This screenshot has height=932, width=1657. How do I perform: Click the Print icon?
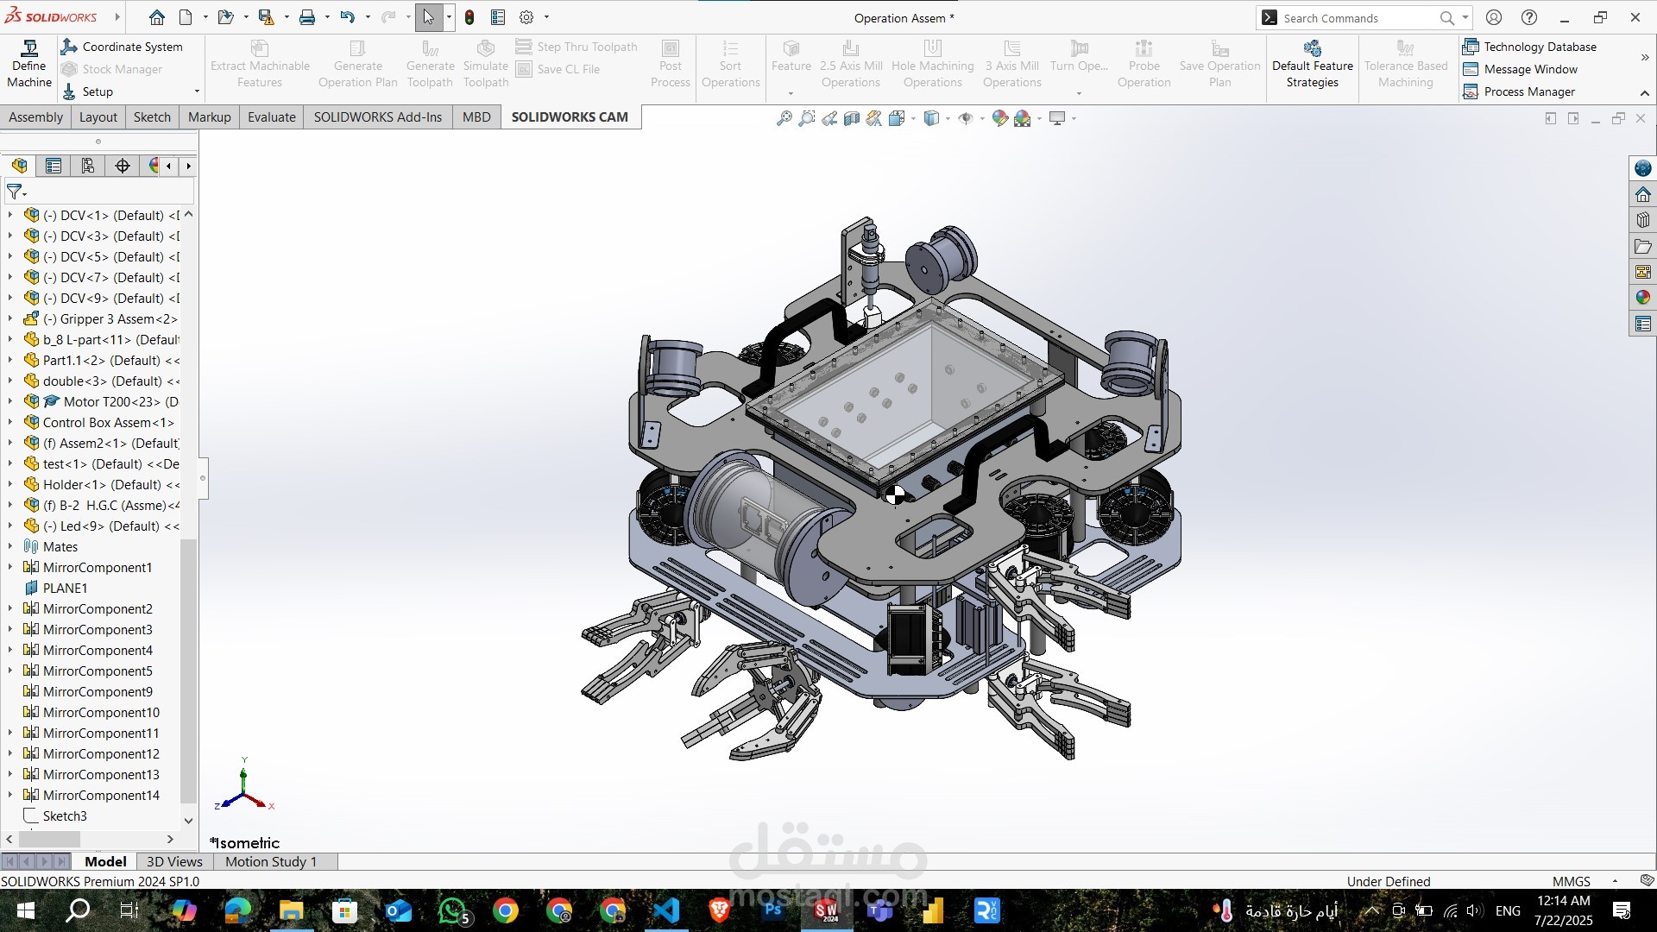click(306, 17)
